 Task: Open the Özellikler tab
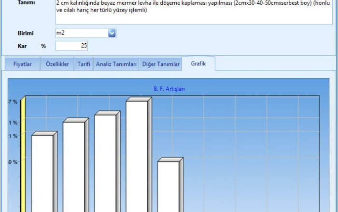coord(57,64)
